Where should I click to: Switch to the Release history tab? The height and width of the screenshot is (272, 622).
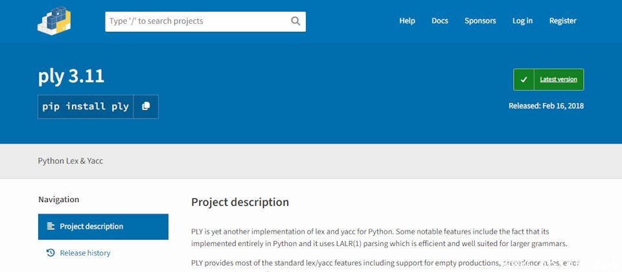(x=85, y=253)
